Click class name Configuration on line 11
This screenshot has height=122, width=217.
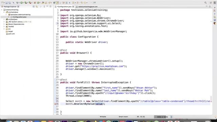(87, 37)
